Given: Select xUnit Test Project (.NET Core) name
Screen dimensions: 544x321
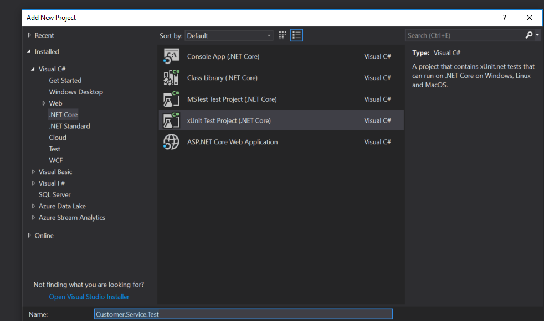Looking at the screenshot, I should click(x=229, y=121).
